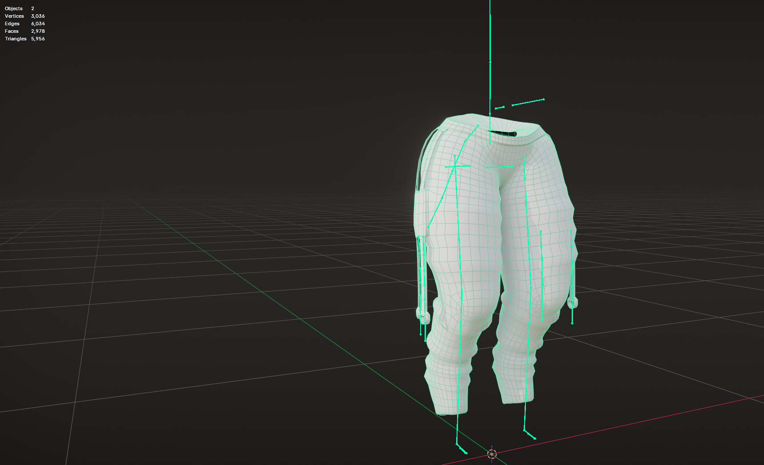Click the 3D cursor at the world origin
The width and height of the screenshot is (764, 465).
coord(492,454)
